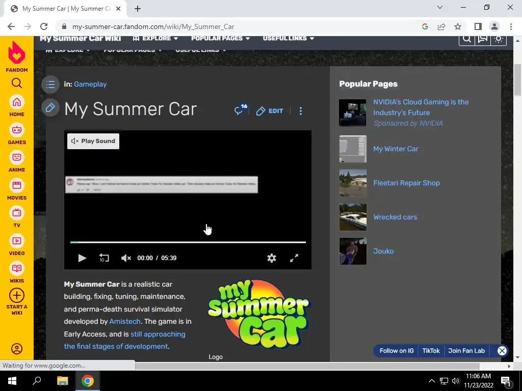Open File Explorer from taskbar
The image size is (522, 391).
[x=62, y=381]
